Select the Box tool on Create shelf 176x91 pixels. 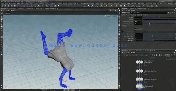2,6
